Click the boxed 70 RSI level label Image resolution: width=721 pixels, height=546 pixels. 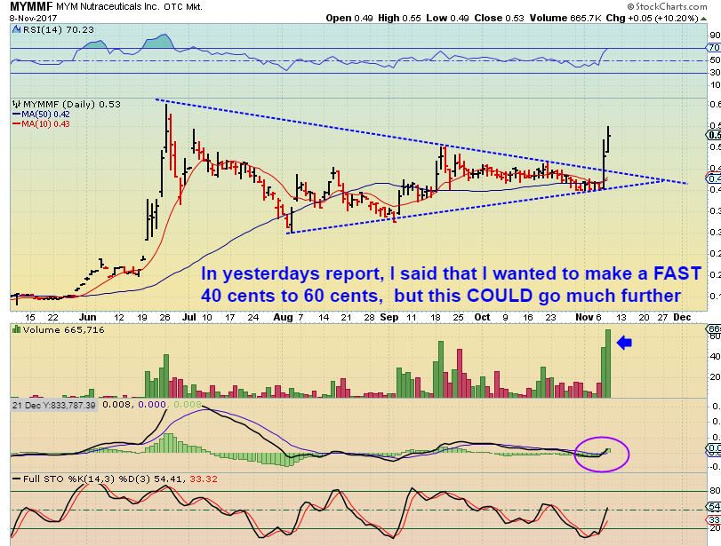tap(714, 48)
